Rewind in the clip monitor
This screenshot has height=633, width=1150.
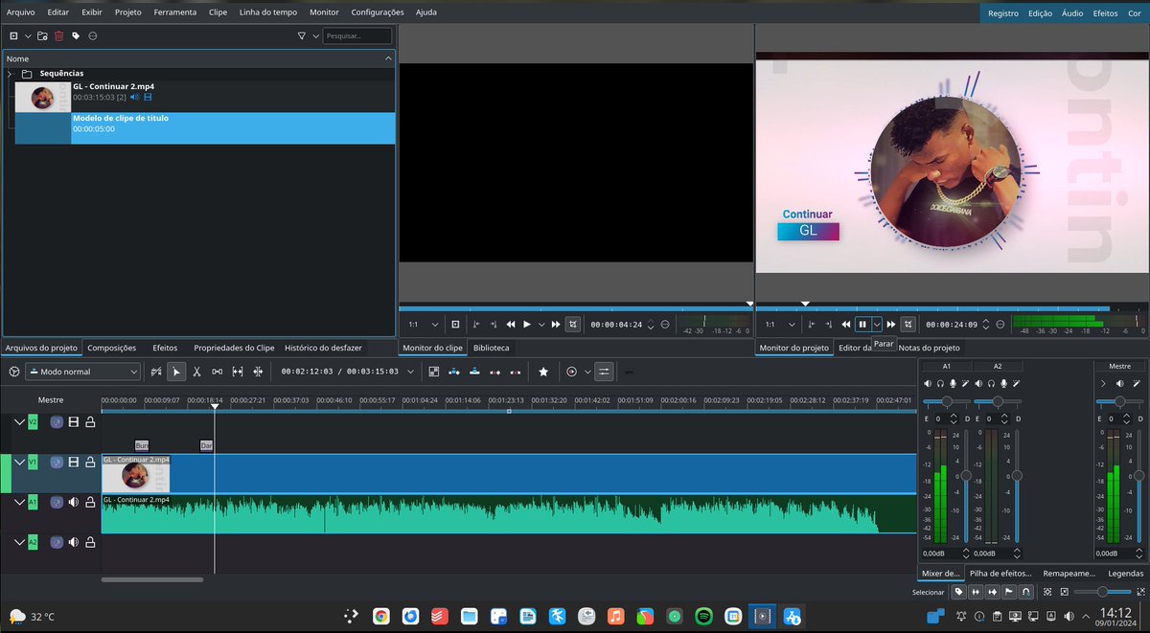pyautogui.click(x=511, y=325)
